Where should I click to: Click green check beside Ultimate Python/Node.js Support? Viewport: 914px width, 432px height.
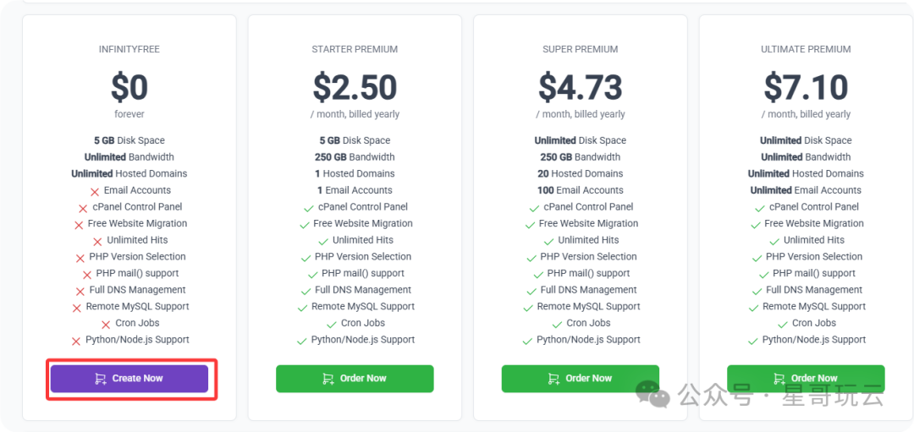[x=752, y=342]
